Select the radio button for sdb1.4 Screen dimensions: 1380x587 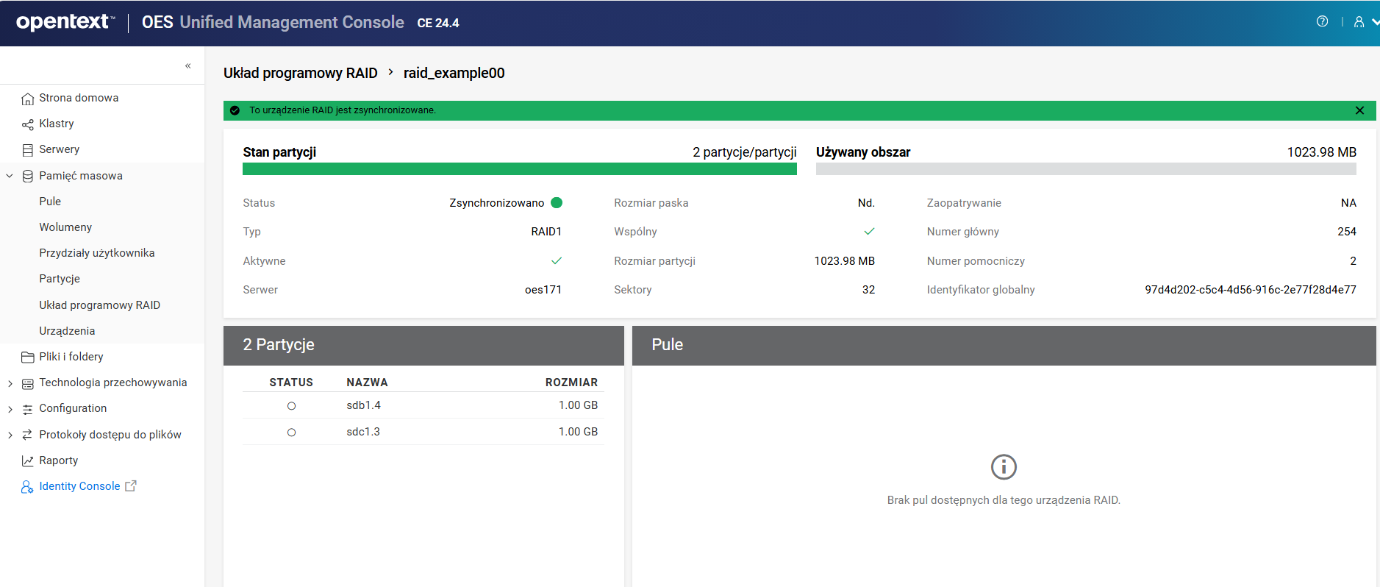click(x=291, y=406)
